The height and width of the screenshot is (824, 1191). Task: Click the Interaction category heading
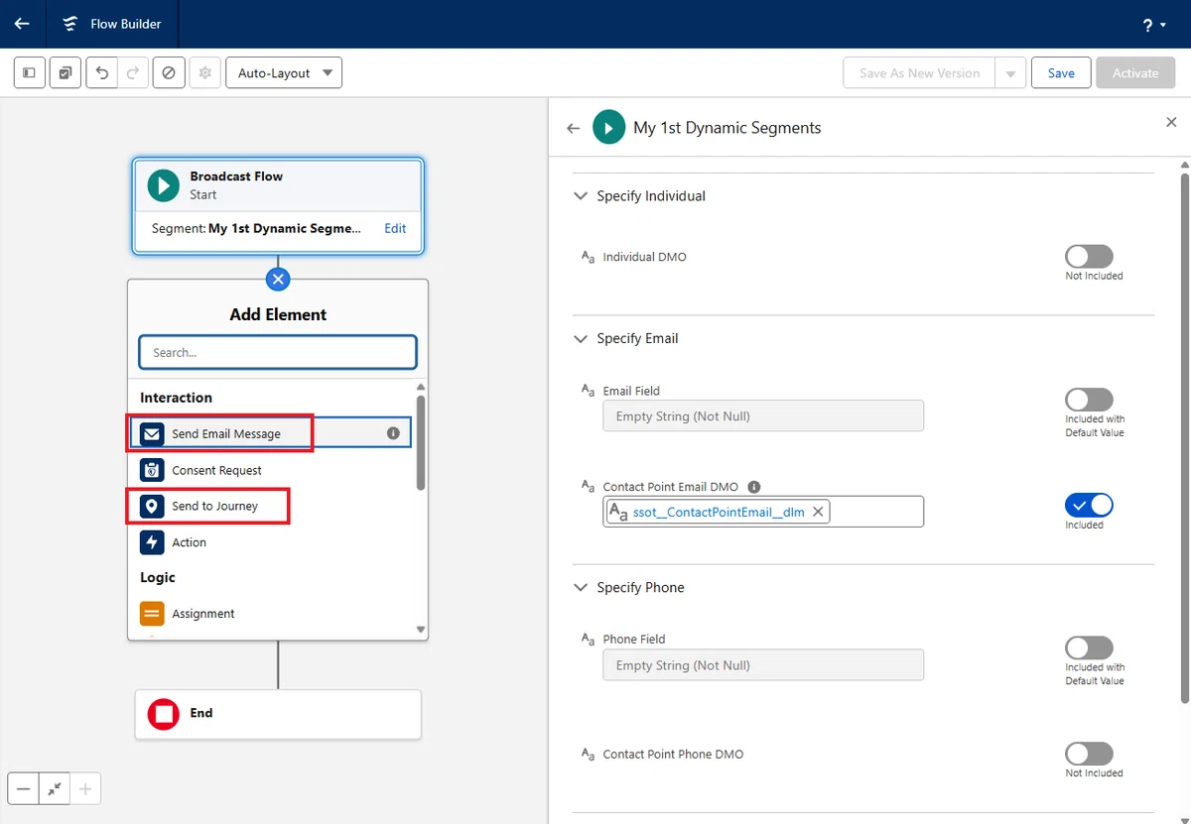click(x=176, y=398)
